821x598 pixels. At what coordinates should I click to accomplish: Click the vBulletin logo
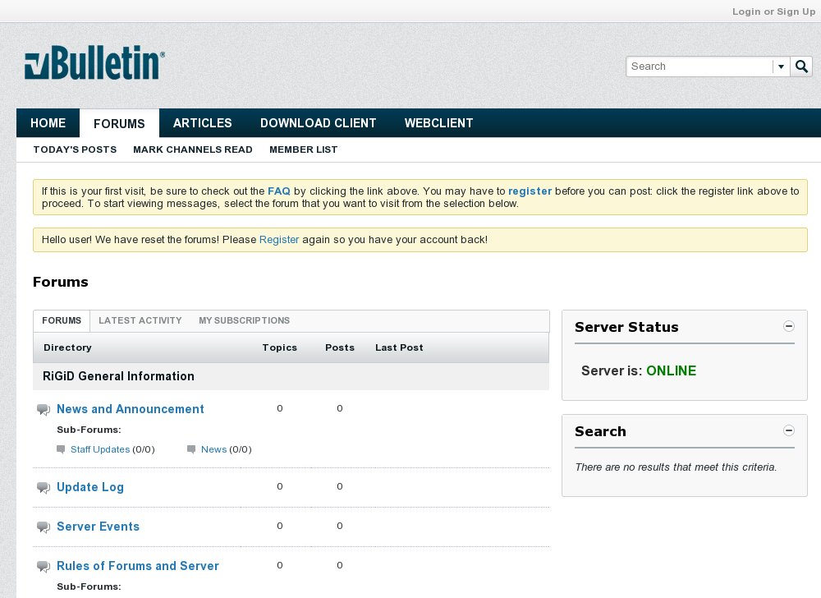(94, 63)
